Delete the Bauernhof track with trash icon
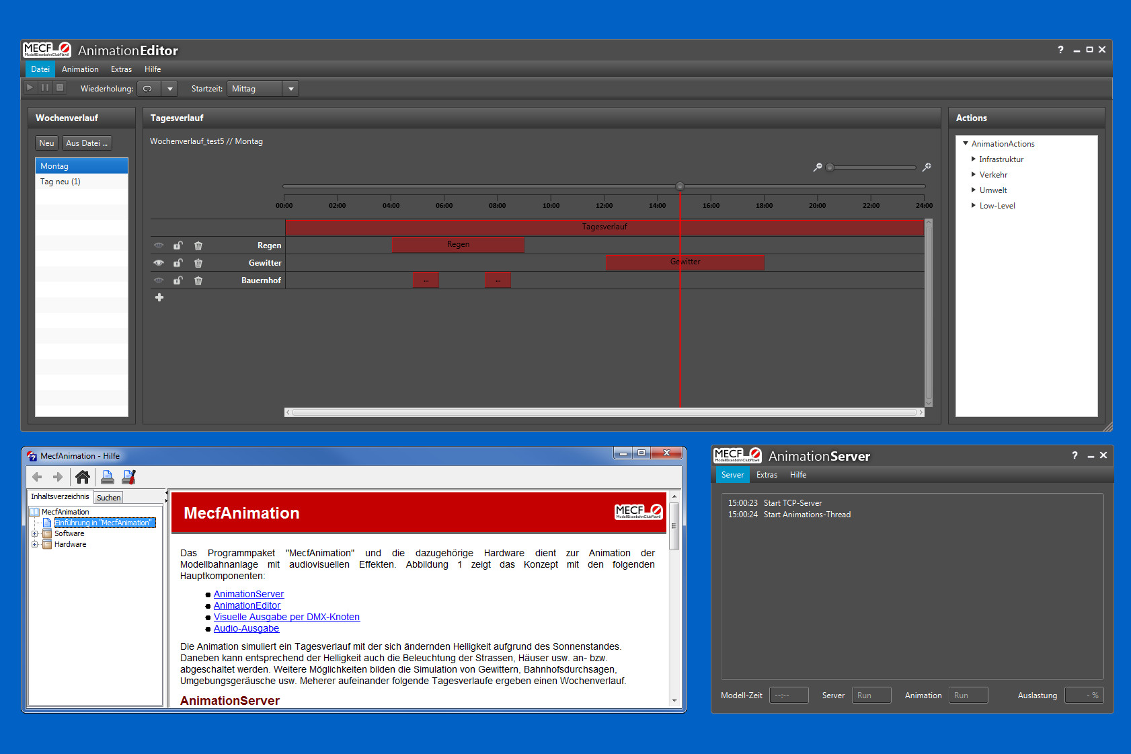Viewport: 1131px width, 754px height. [x=198, y=280]
